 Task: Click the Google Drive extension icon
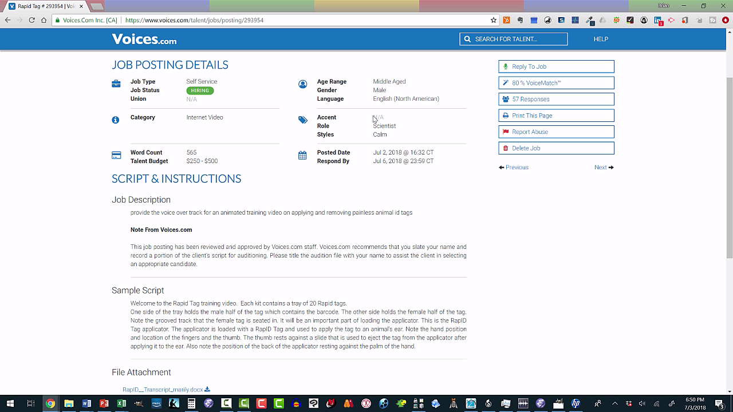602,20
